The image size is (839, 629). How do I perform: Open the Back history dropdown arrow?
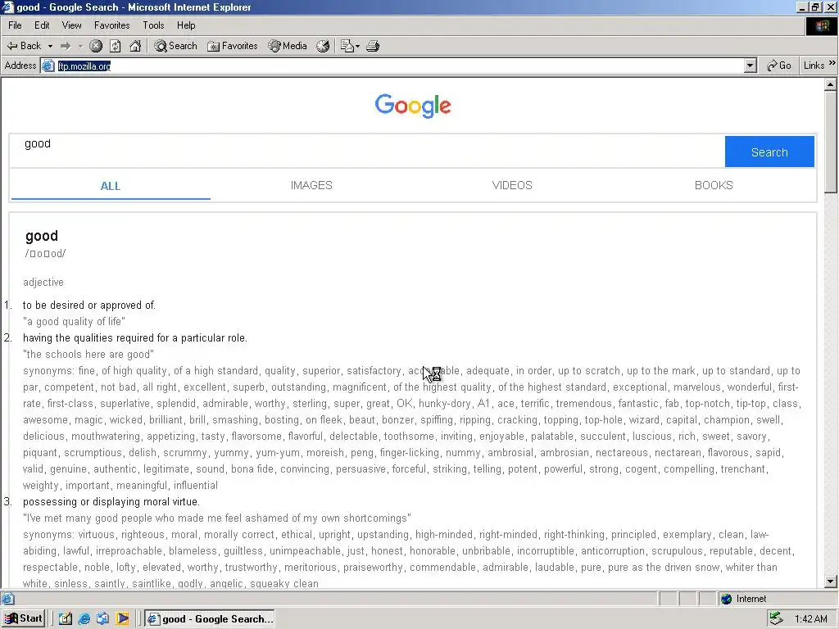tap(50, 46)
